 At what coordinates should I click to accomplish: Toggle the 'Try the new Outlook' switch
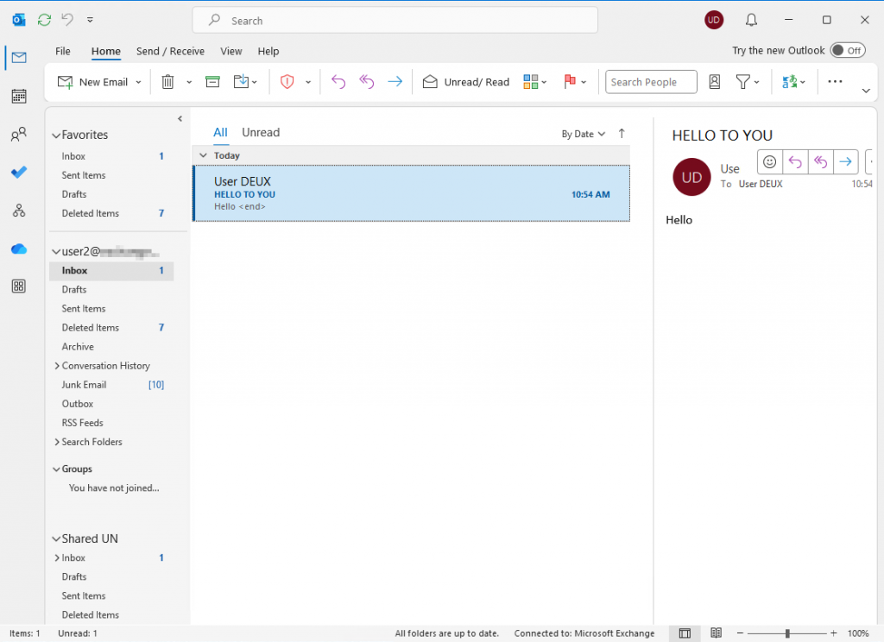coord(847,50)
